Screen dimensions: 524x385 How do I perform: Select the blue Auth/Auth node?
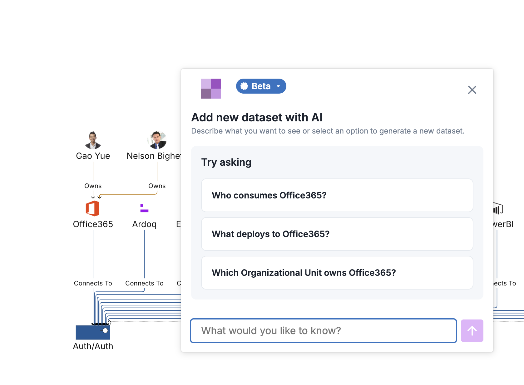[x=93, y=333]
